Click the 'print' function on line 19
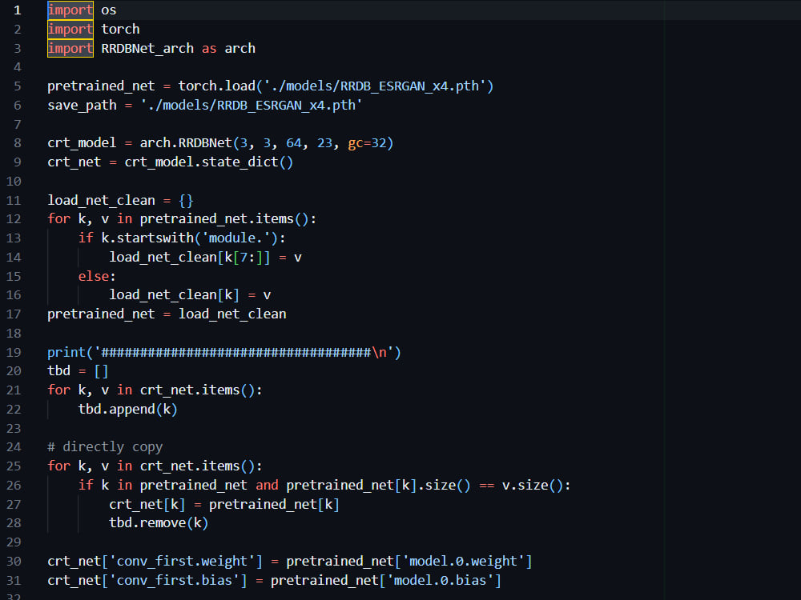Screen dimensions: 801x600 (66, 352)
